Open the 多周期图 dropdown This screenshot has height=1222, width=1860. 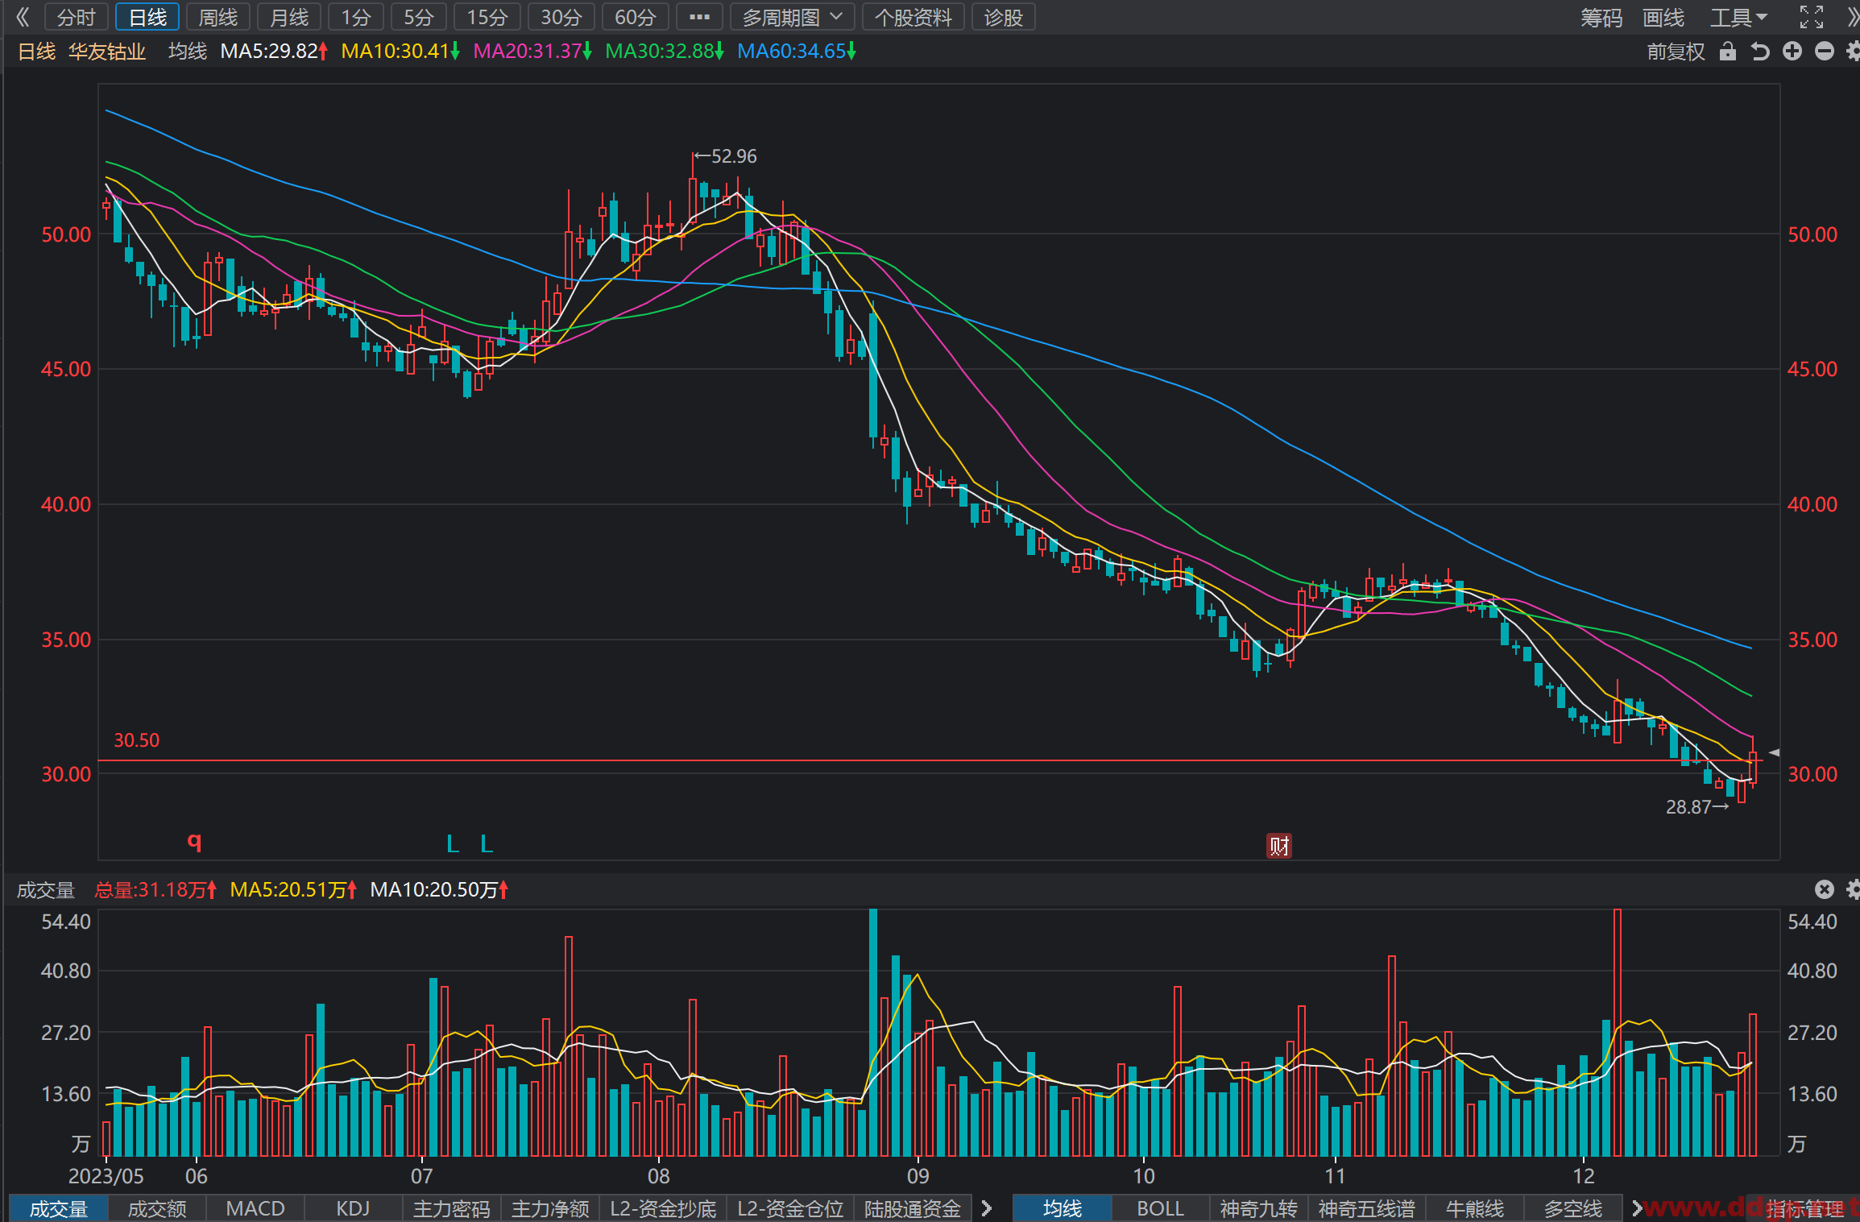pos(793,17)
